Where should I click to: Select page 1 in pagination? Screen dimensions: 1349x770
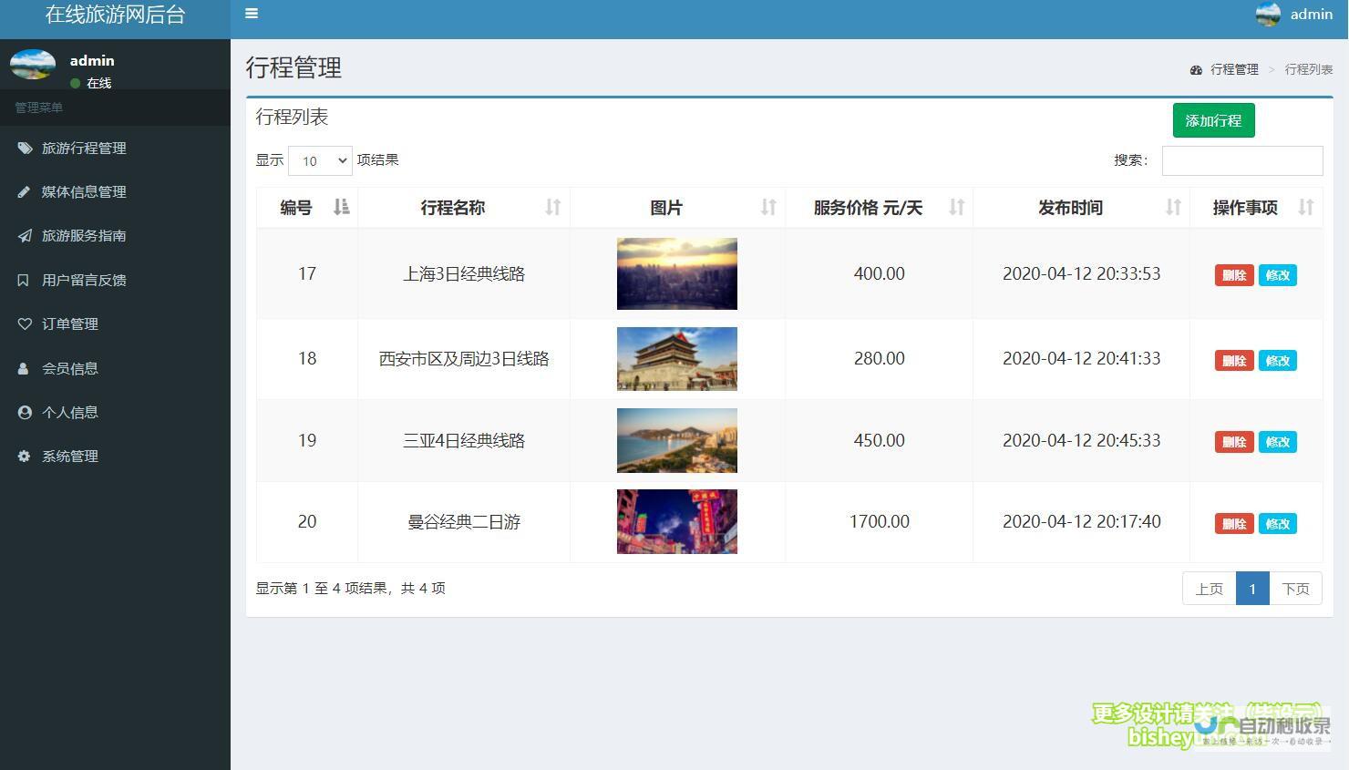[1252, 589]
